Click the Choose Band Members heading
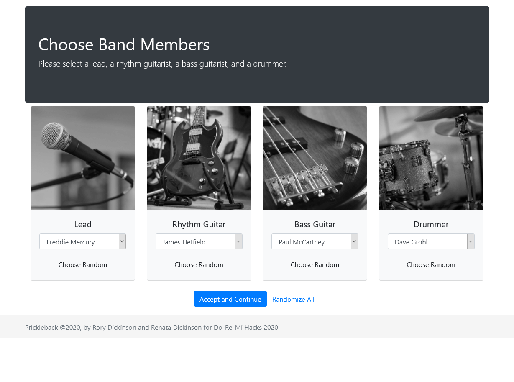 (x=124, y=44)
